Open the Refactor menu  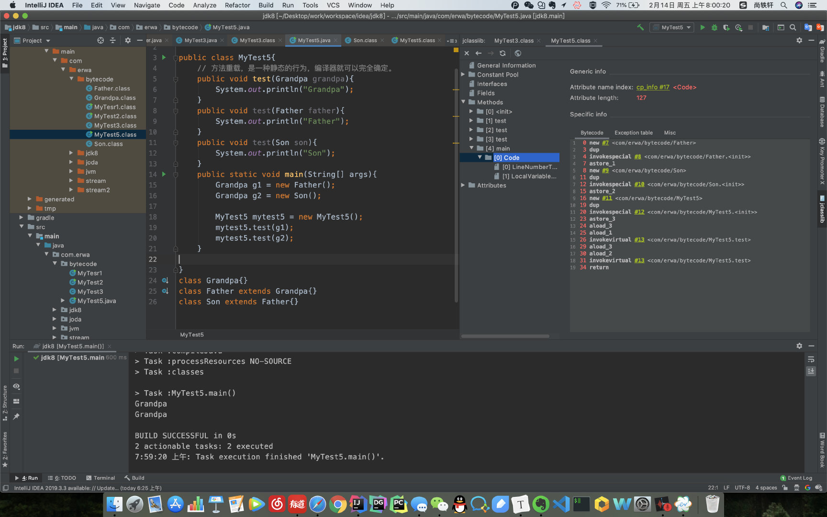pos(237,5)
